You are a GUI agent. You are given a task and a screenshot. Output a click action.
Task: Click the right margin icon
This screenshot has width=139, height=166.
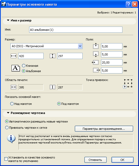pos(96,70)
